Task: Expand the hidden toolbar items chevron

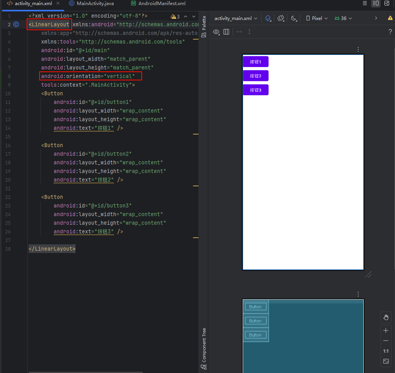Action: 376,18
